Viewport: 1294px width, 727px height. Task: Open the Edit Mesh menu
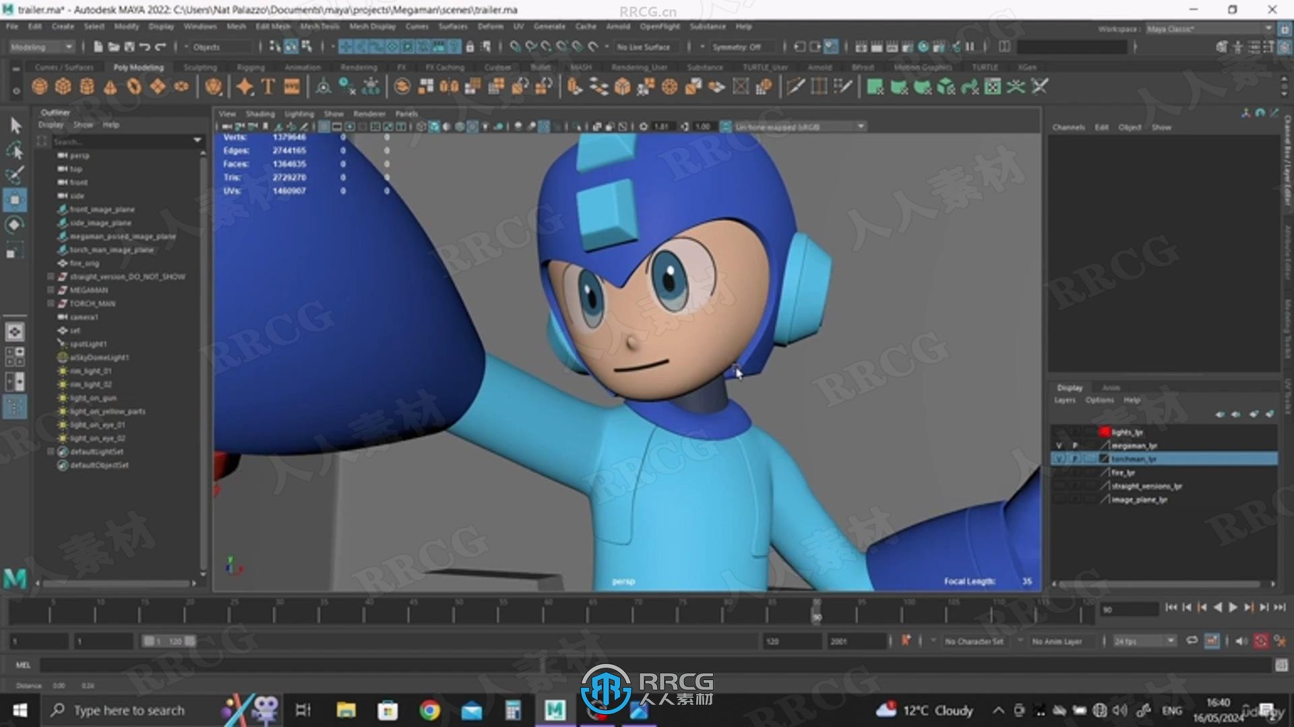[273, 26]
